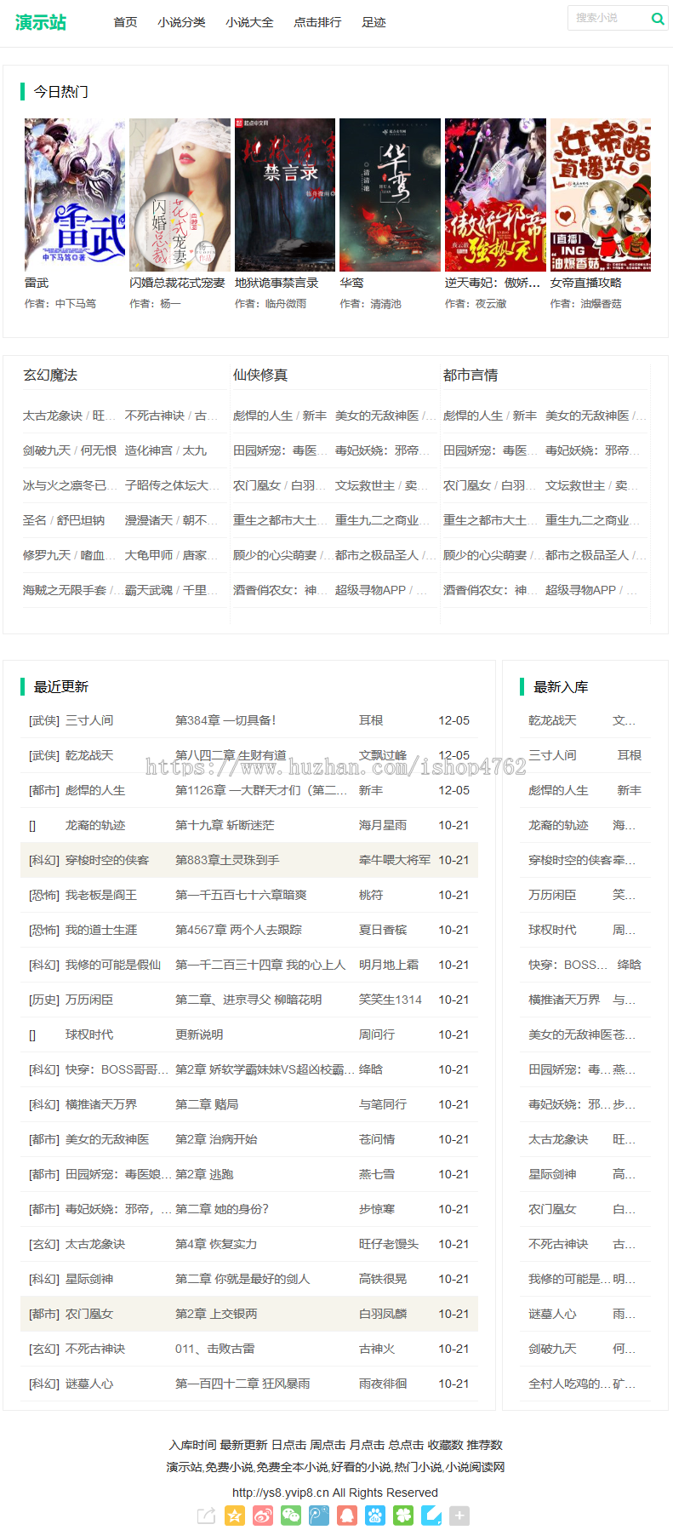Open 三寸人间 in the 最近更新 list
The image size is (673, 1530).
point(89,720)
